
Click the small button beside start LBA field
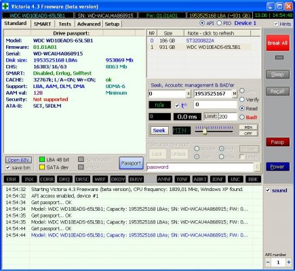[x=188, y=93]
